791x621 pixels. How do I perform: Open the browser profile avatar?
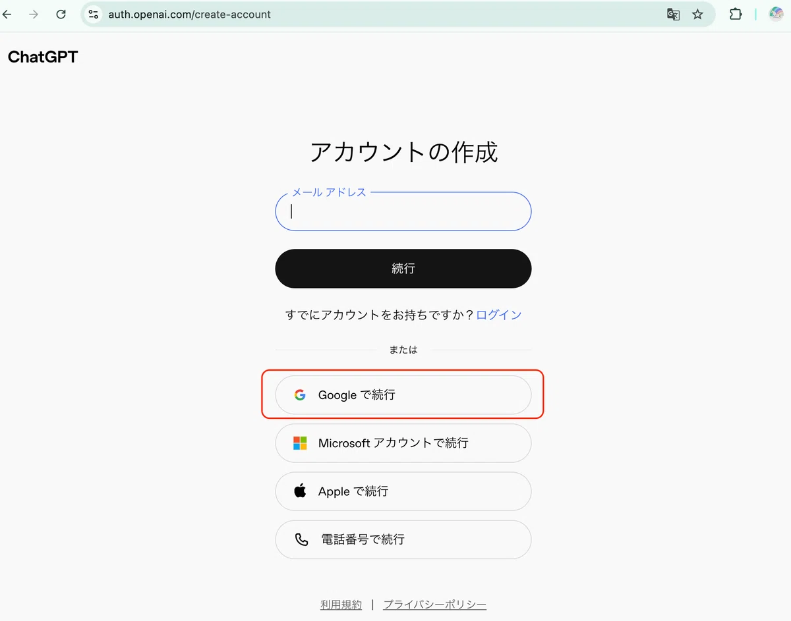[776, 14]
